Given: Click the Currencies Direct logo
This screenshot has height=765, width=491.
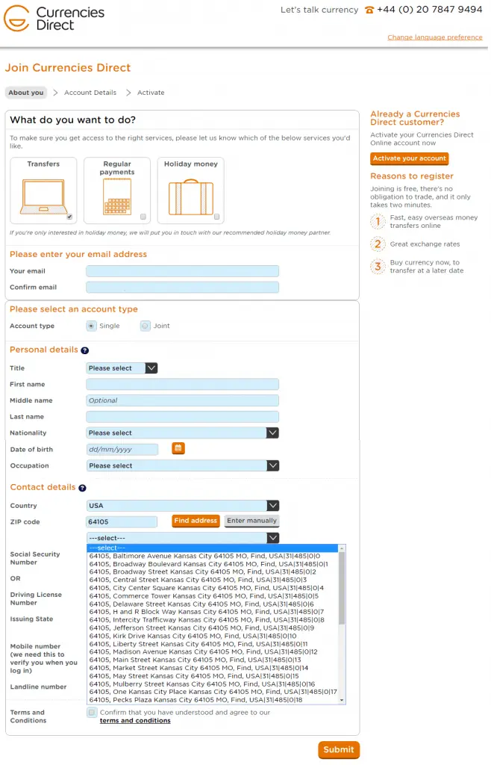Looking at the screenshot, I should pyautogui.click(x=54, y=19).
